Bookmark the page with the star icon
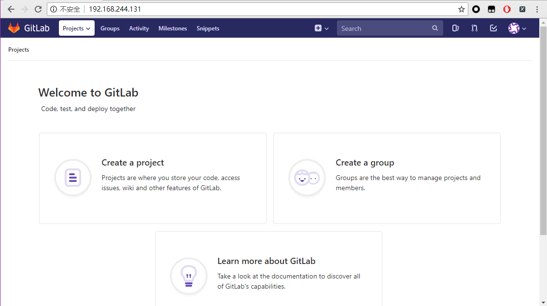547x306 pixels. [461, 9]
